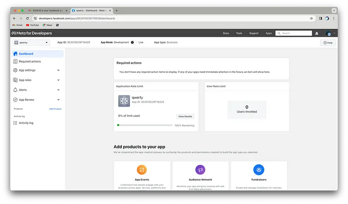Click the Add Product link

[55, 109]
